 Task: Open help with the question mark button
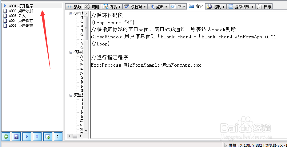click(58, 137)
